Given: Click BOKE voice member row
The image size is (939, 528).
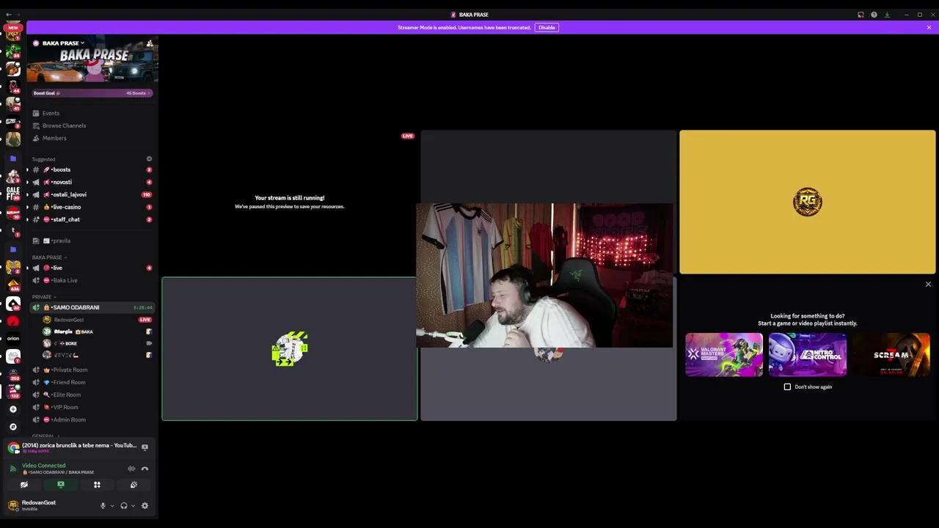Looking at the screenshot, I should tap(98, 343).
